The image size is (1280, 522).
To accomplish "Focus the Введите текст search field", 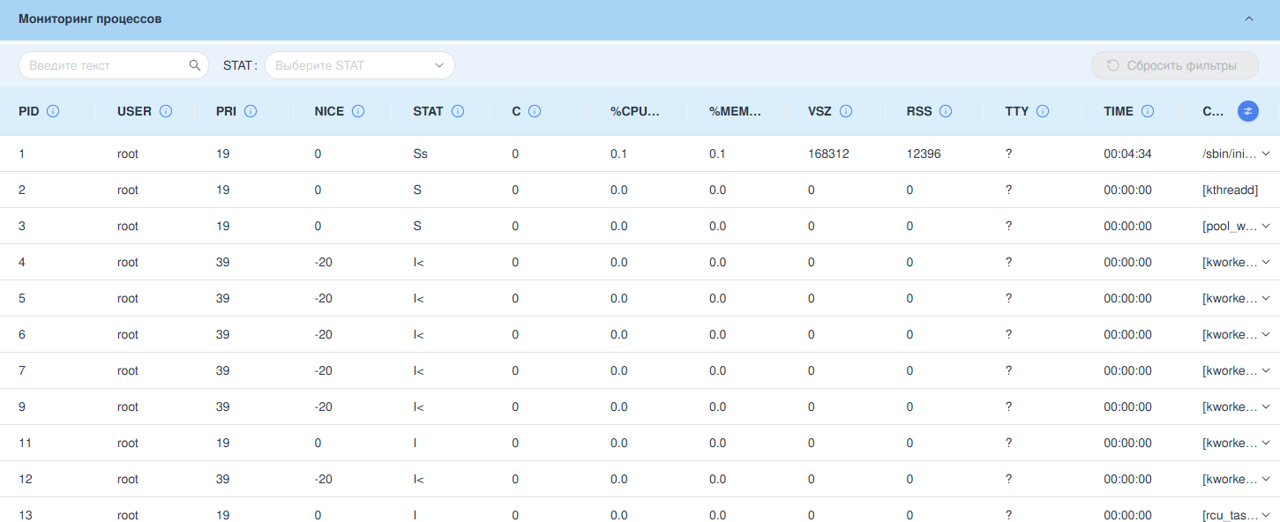I will click(x=106, y=65).
